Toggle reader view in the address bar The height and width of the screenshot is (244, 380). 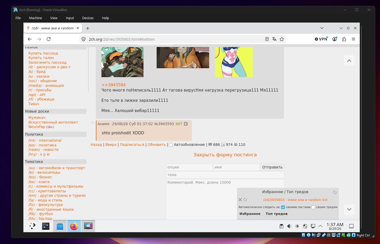pyautogui.click(x=267, y=39)
